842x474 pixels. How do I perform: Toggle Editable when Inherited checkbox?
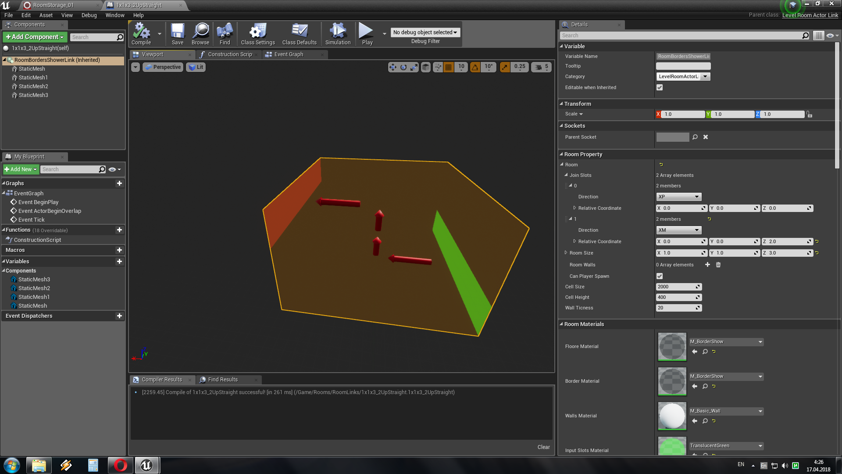click(x=660, y=87)
